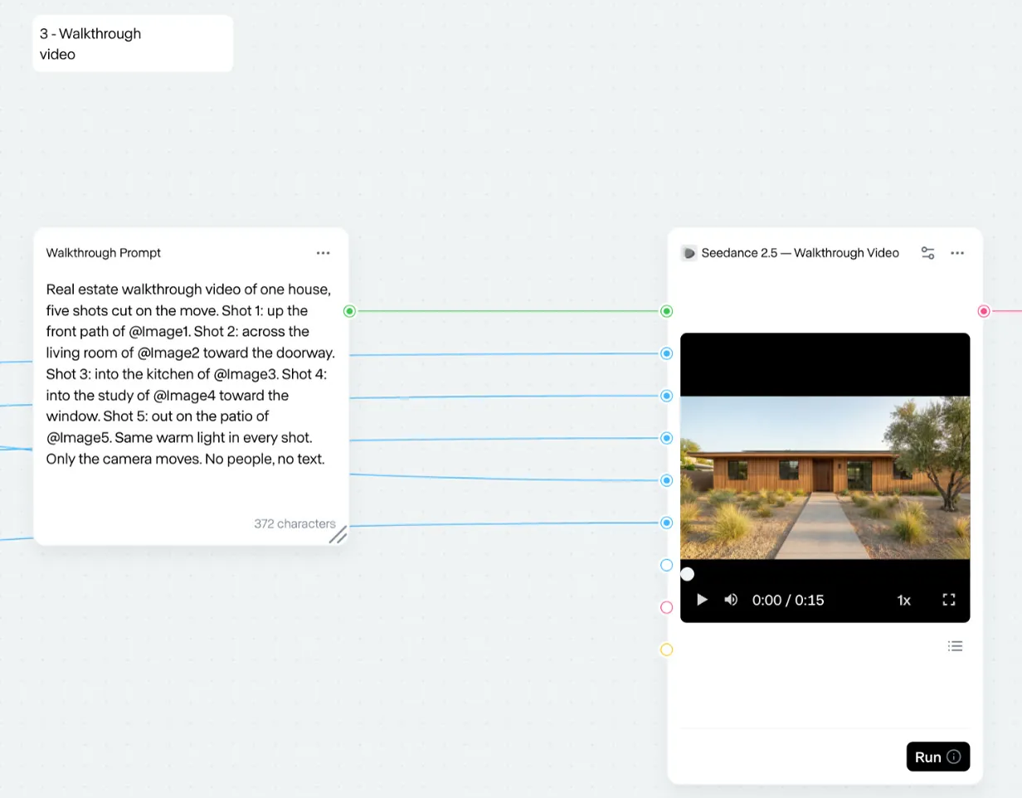Image resolution: width=1022 pixels, height=798 pixels.
Task: Click the green output port of Walkthrough Prompt
Action: click(349, 311)
